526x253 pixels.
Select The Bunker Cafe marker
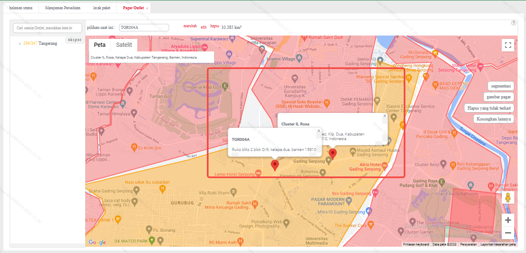click(x=371, y=225)
